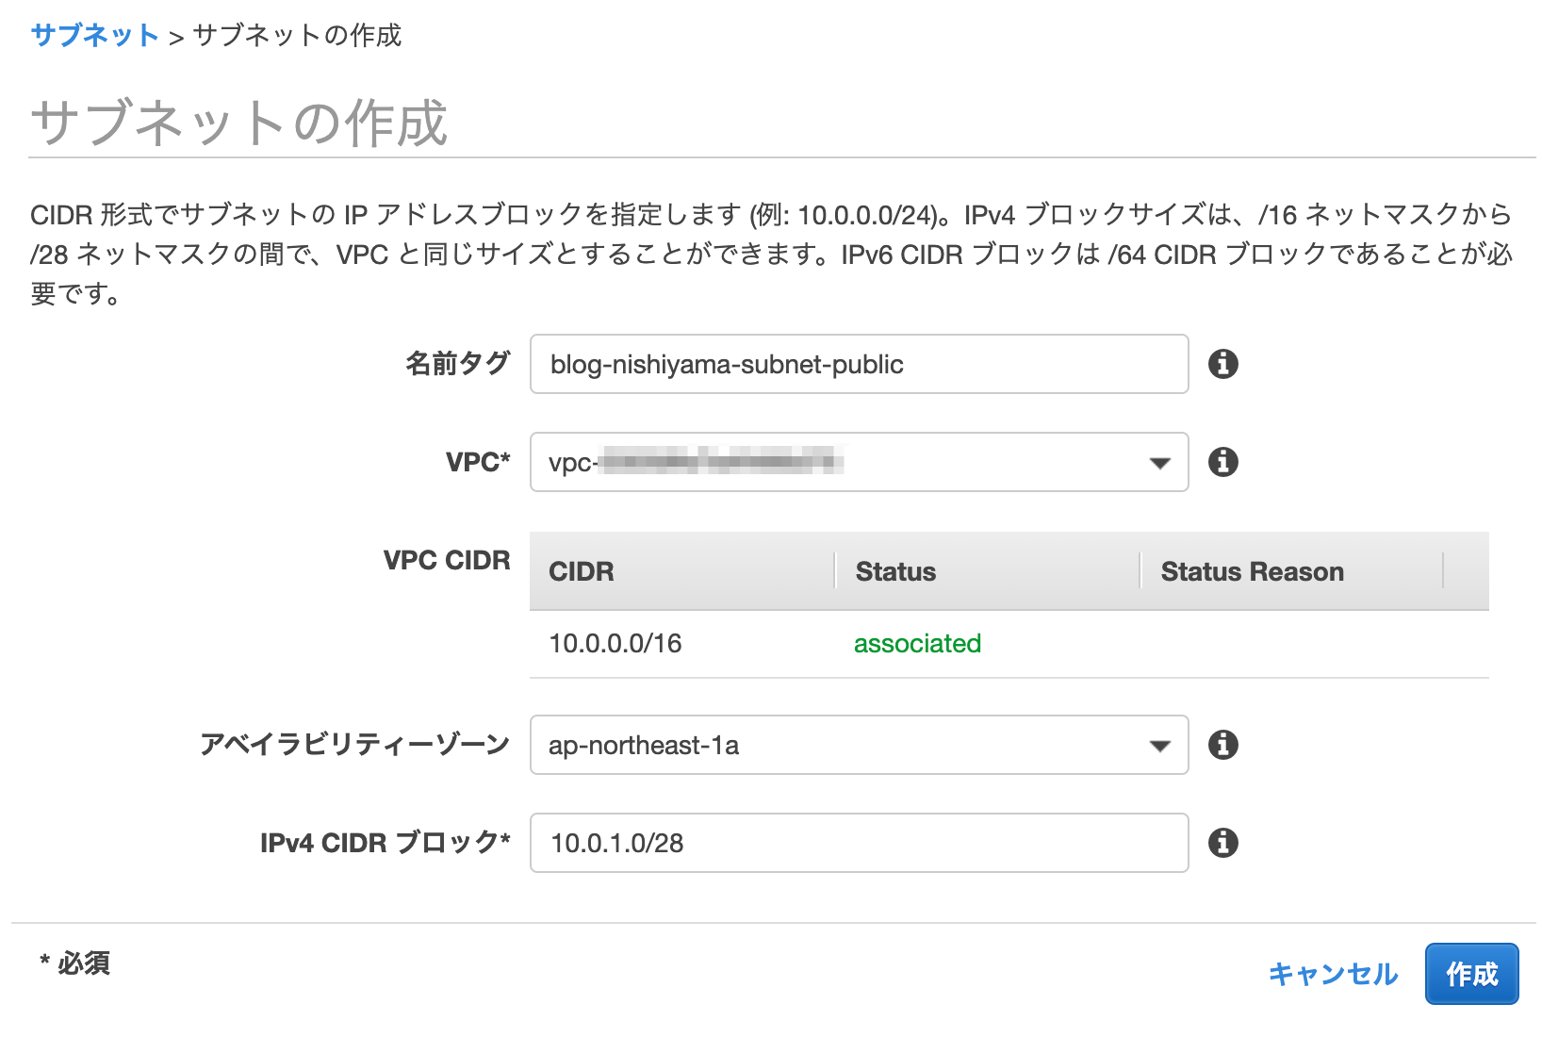1542x1037 pixels.
Task: Click the CIDR column header
Action: click(581, 570)
